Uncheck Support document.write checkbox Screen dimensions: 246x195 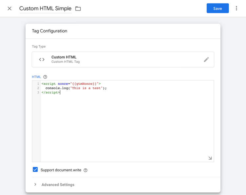click(x=35, y=170)
